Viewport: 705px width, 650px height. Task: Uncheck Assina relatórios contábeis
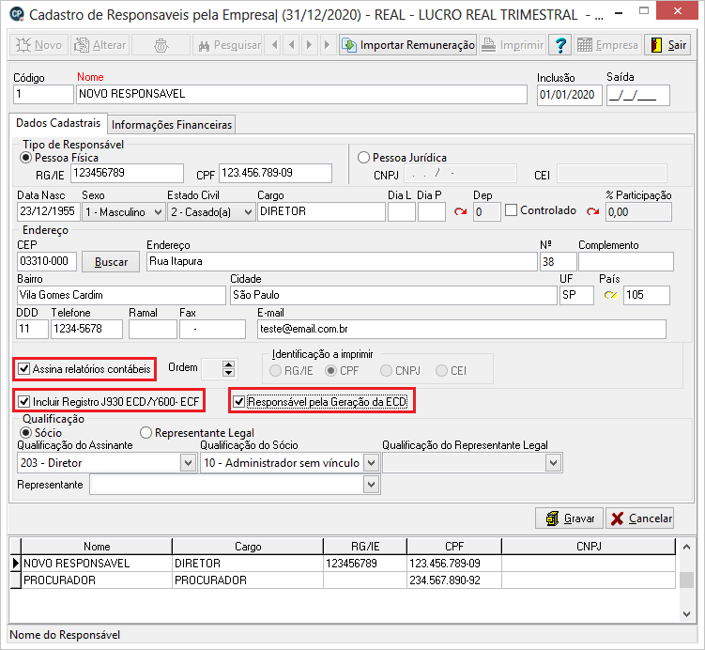point(23,369)
